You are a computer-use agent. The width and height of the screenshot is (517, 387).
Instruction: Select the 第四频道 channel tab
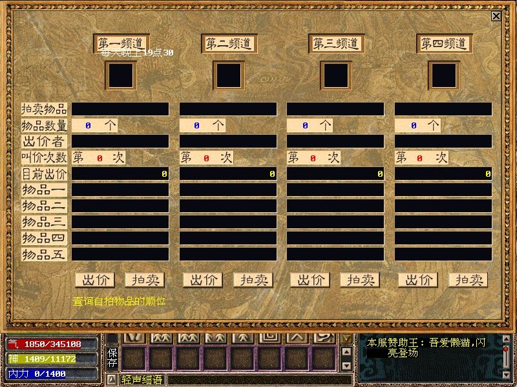[x=444, y=44]
